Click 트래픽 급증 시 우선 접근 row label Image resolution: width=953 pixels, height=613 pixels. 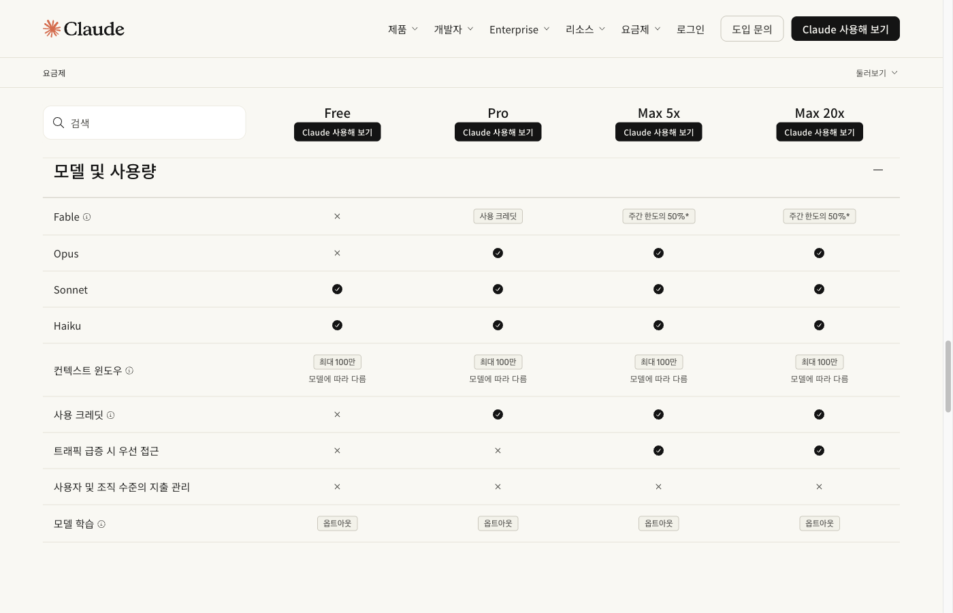(106, 451)
